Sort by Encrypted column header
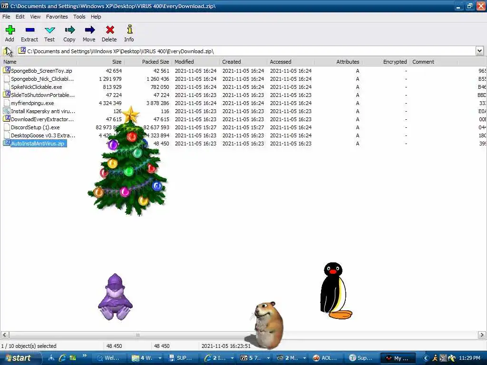Screen dimensions: 487x365 [x=386, y=62]
